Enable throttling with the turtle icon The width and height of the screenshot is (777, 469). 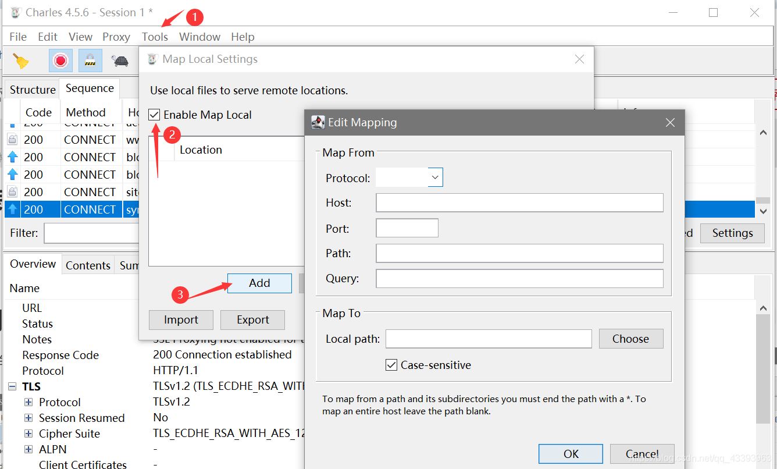(x=120, y=61)
